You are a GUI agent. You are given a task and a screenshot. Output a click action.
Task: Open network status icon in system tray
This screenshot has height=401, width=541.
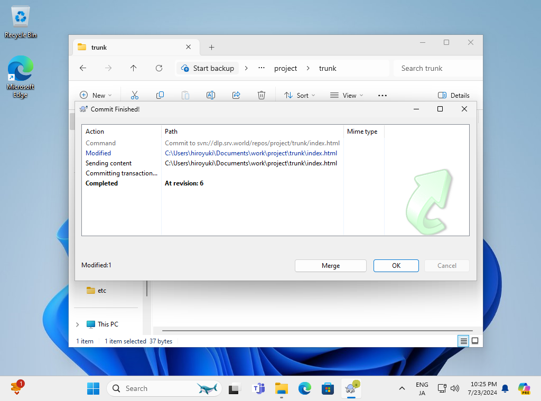(x=442, y=388)
